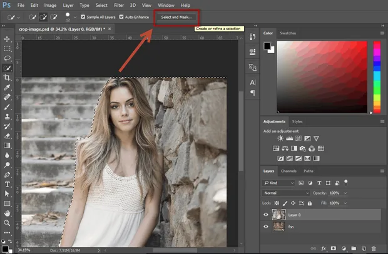The width and height of the screenshot is (388, 254).
Task: Select the Move tool
Action: [x=7, y=39]
